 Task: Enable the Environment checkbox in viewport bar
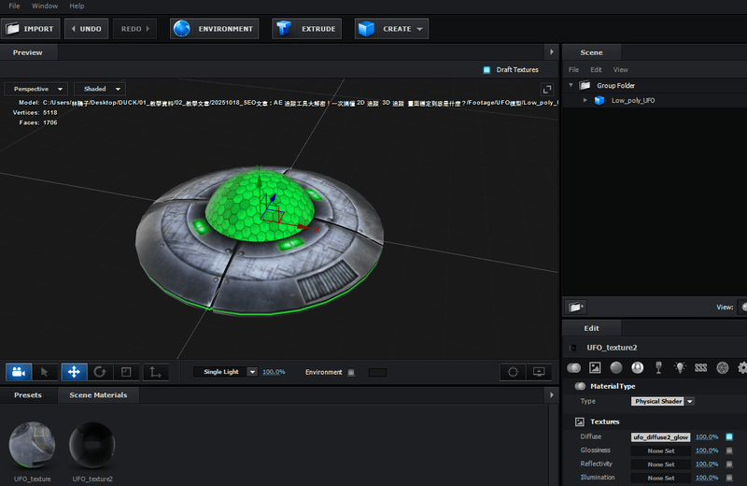pyautogui.click(x=351, y=372)
